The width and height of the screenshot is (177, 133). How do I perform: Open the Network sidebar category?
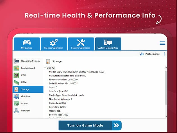26,111
